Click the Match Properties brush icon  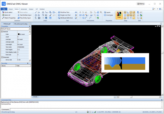point(3,18)
